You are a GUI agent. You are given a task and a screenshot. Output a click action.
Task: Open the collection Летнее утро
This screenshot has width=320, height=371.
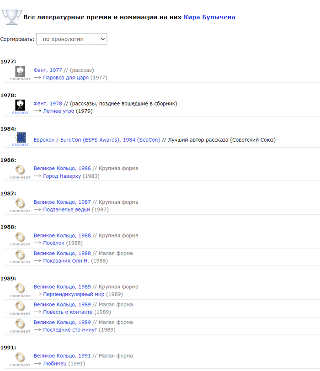59,111
